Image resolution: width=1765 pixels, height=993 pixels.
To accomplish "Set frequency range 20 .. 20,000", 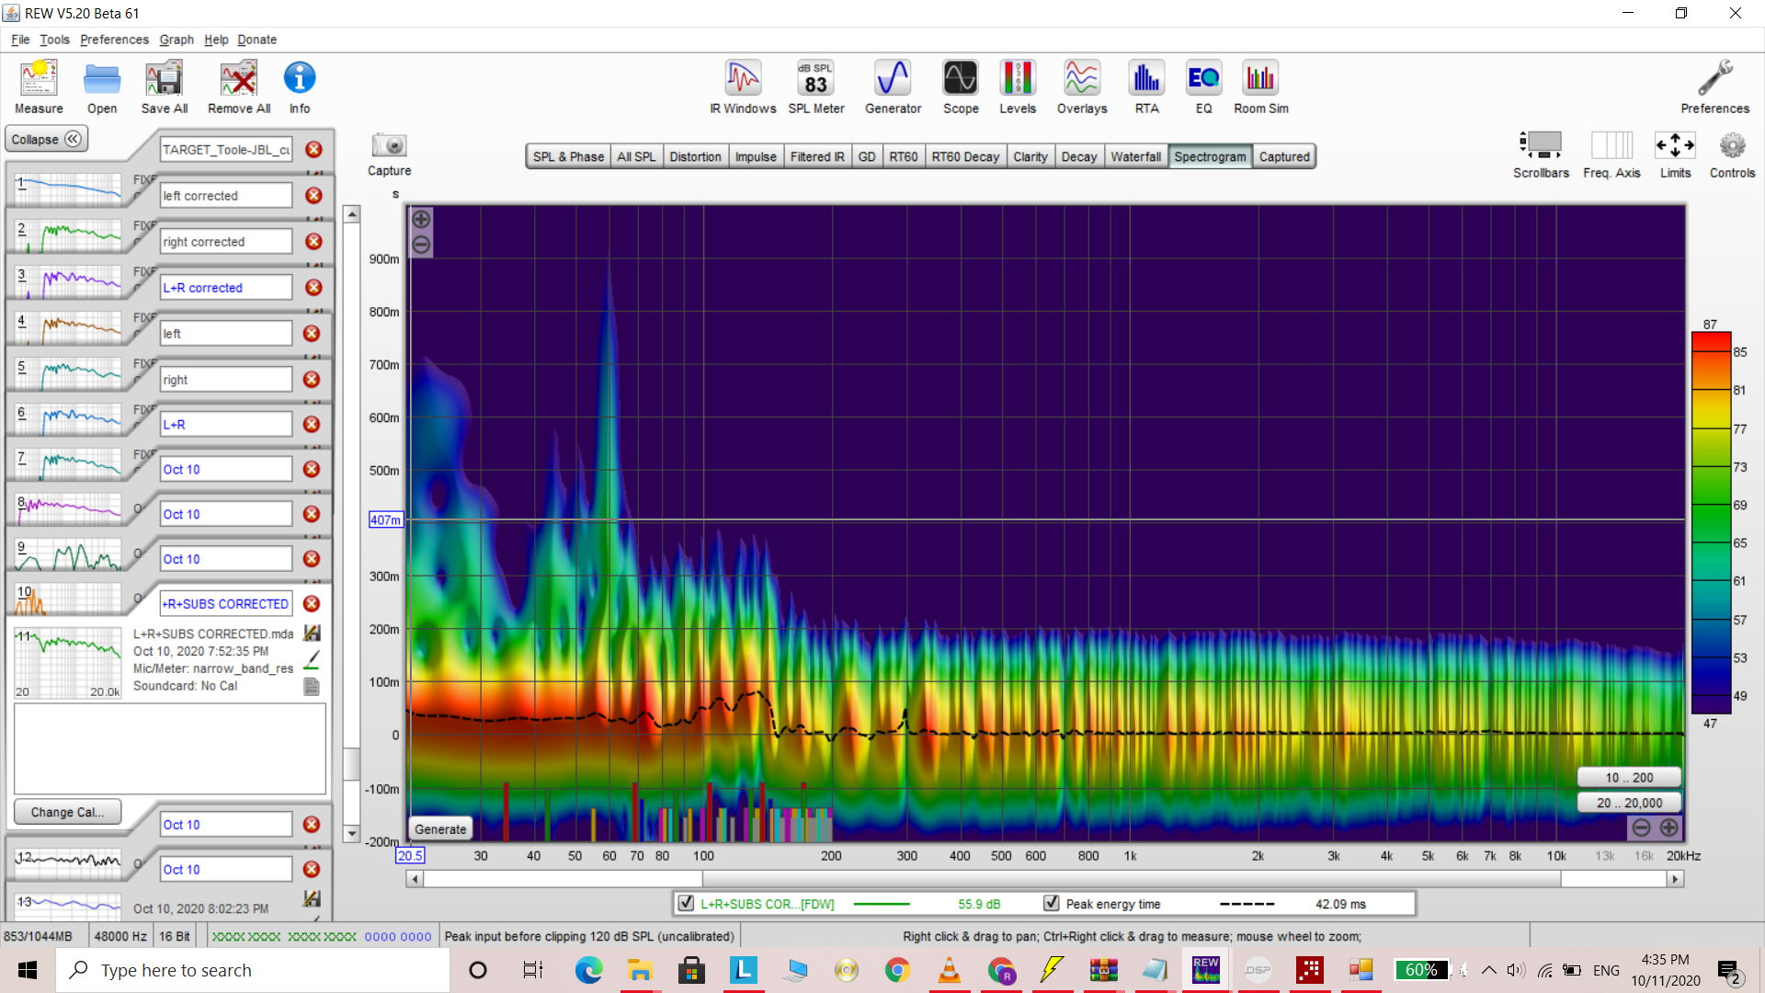I will [1629, 803].
